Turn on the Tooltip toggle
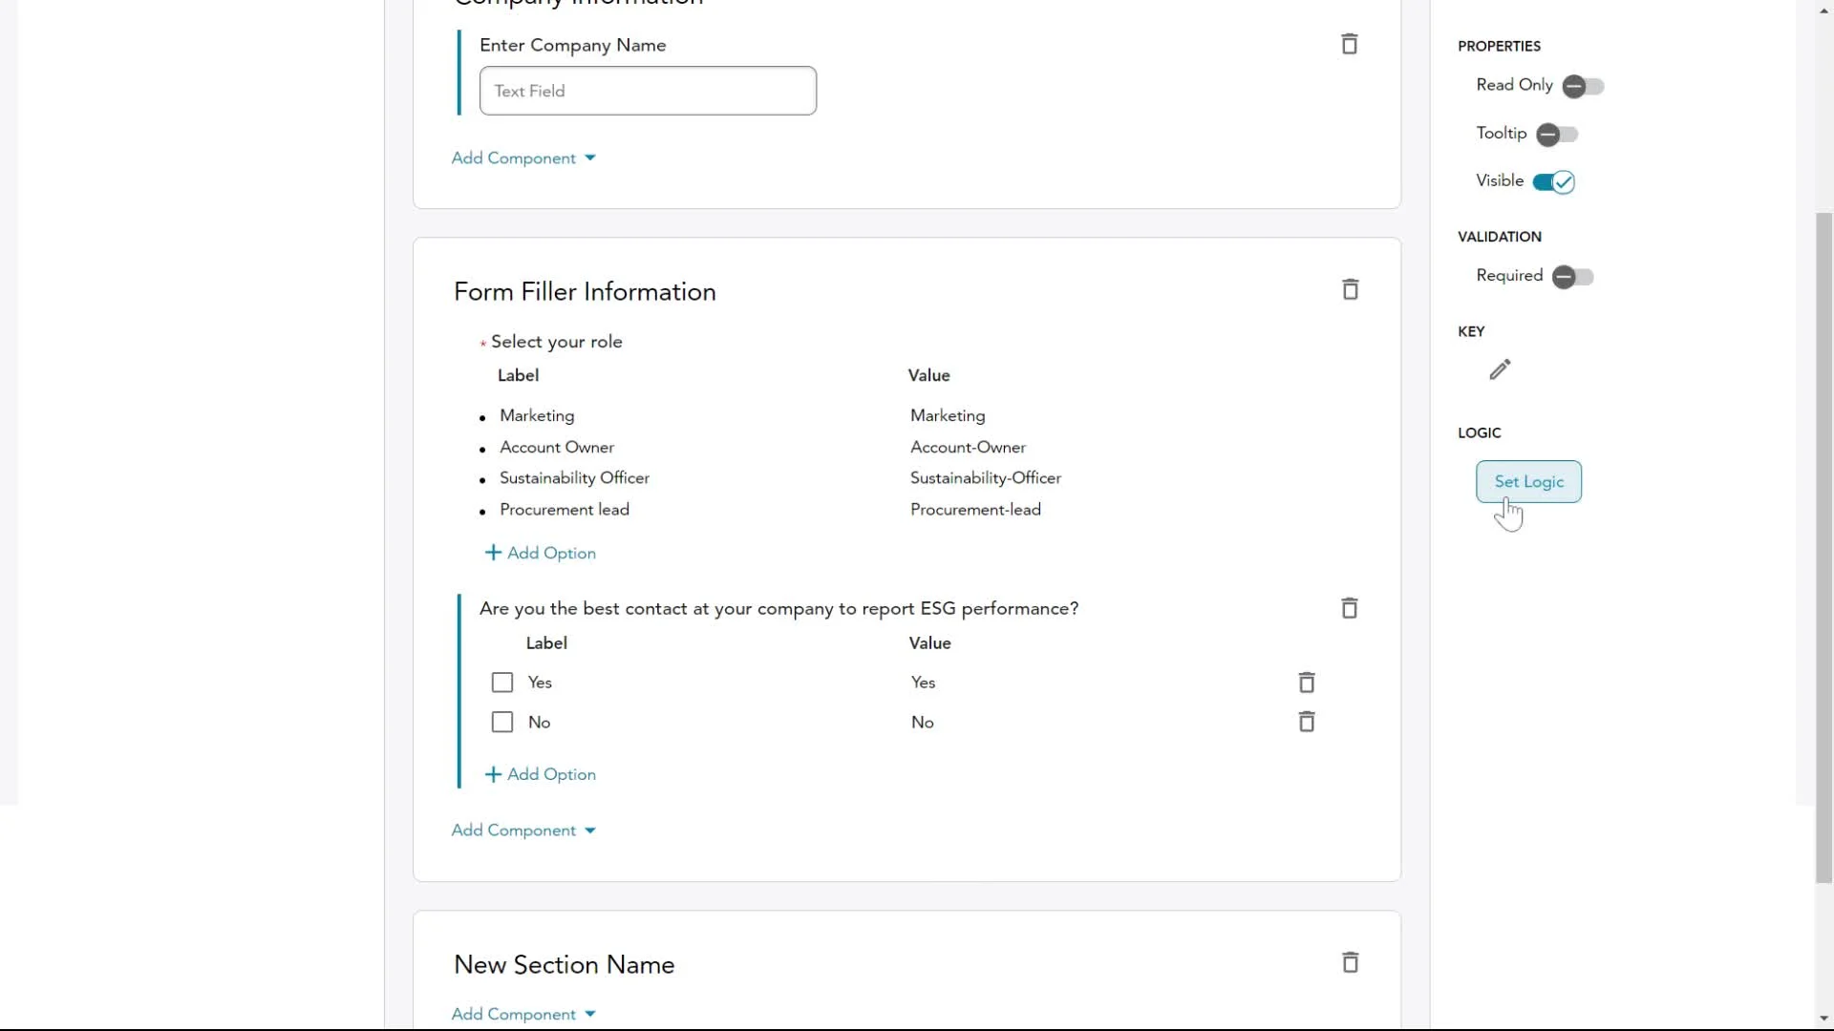1834x1031 pixels. point(1557,135)
